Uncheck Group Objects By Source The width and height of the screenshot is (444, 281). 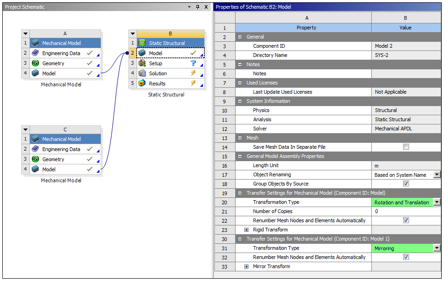point(406,184)
